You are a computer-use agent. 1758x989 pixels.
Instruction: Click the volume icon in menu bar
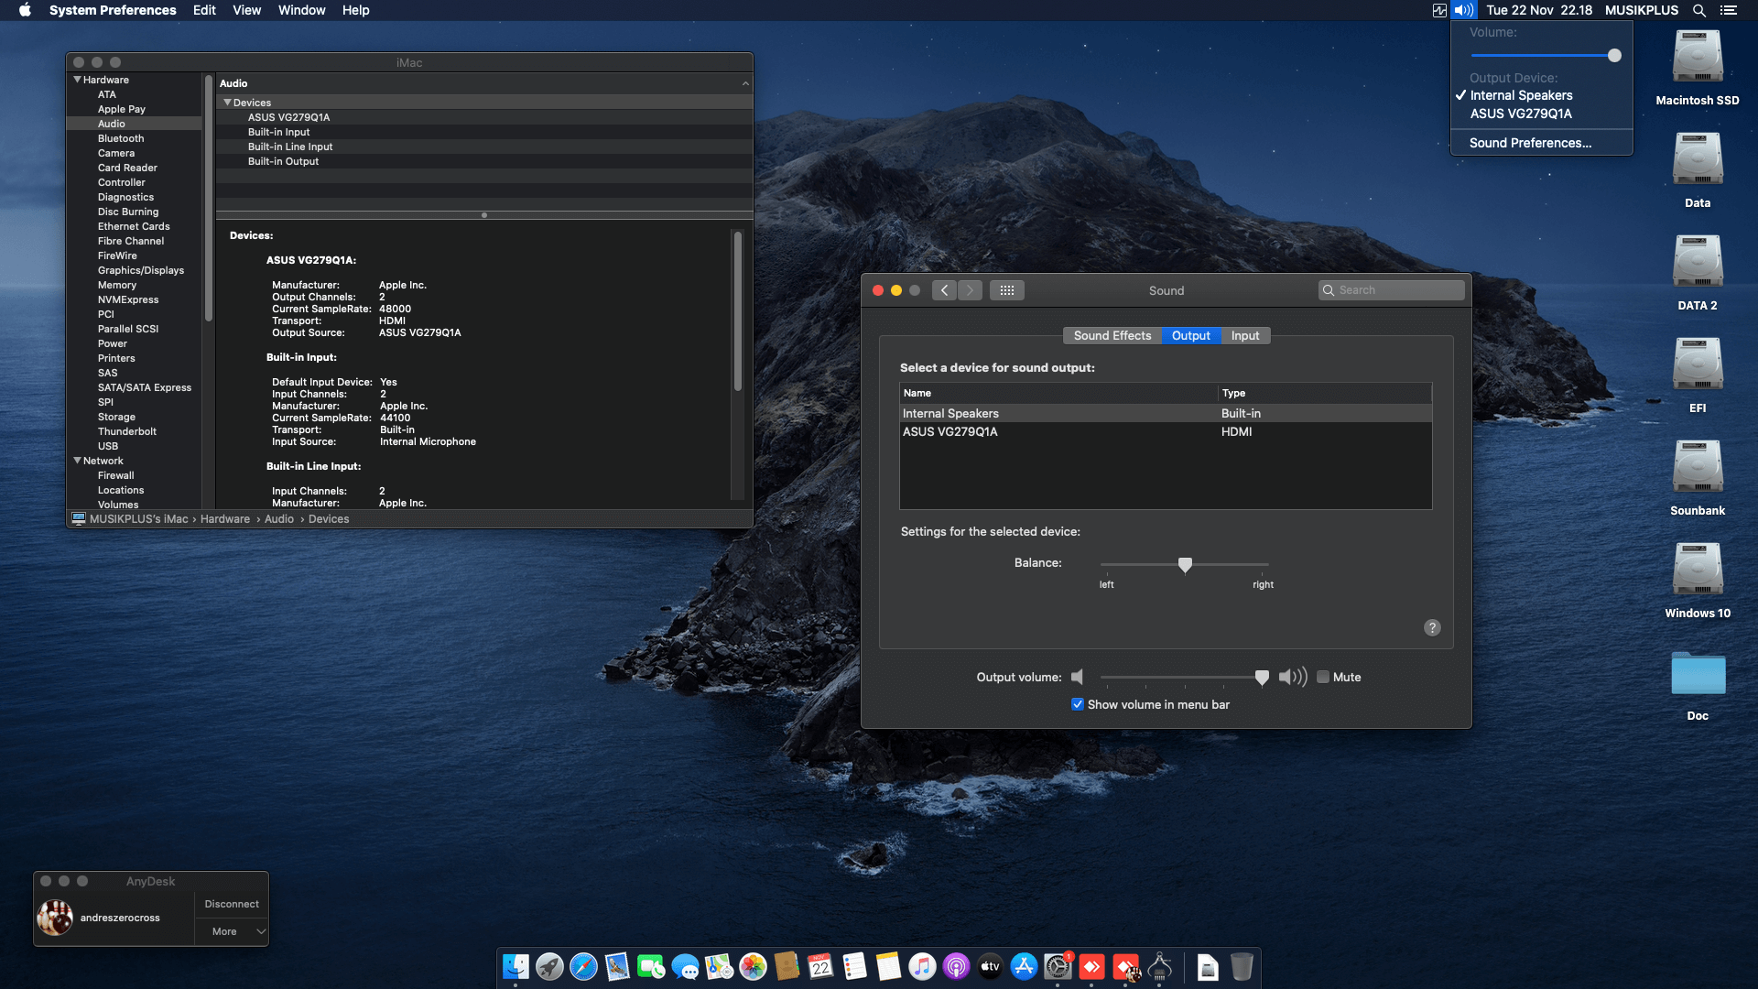[x=1463, y=10]
